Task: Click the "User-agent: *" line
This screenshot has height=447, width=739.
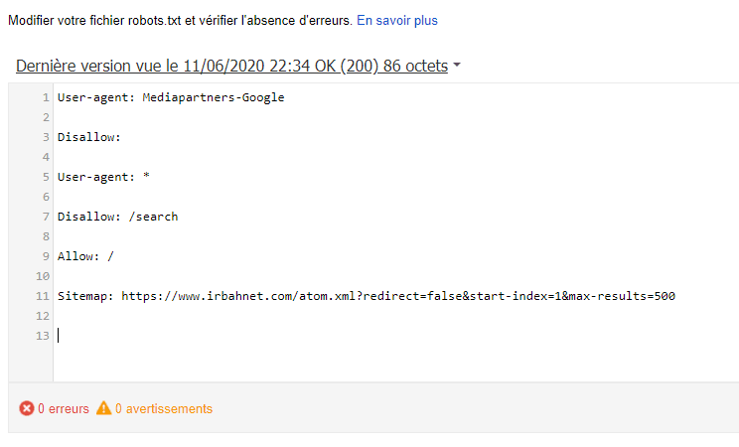Action: coord(103,177)
